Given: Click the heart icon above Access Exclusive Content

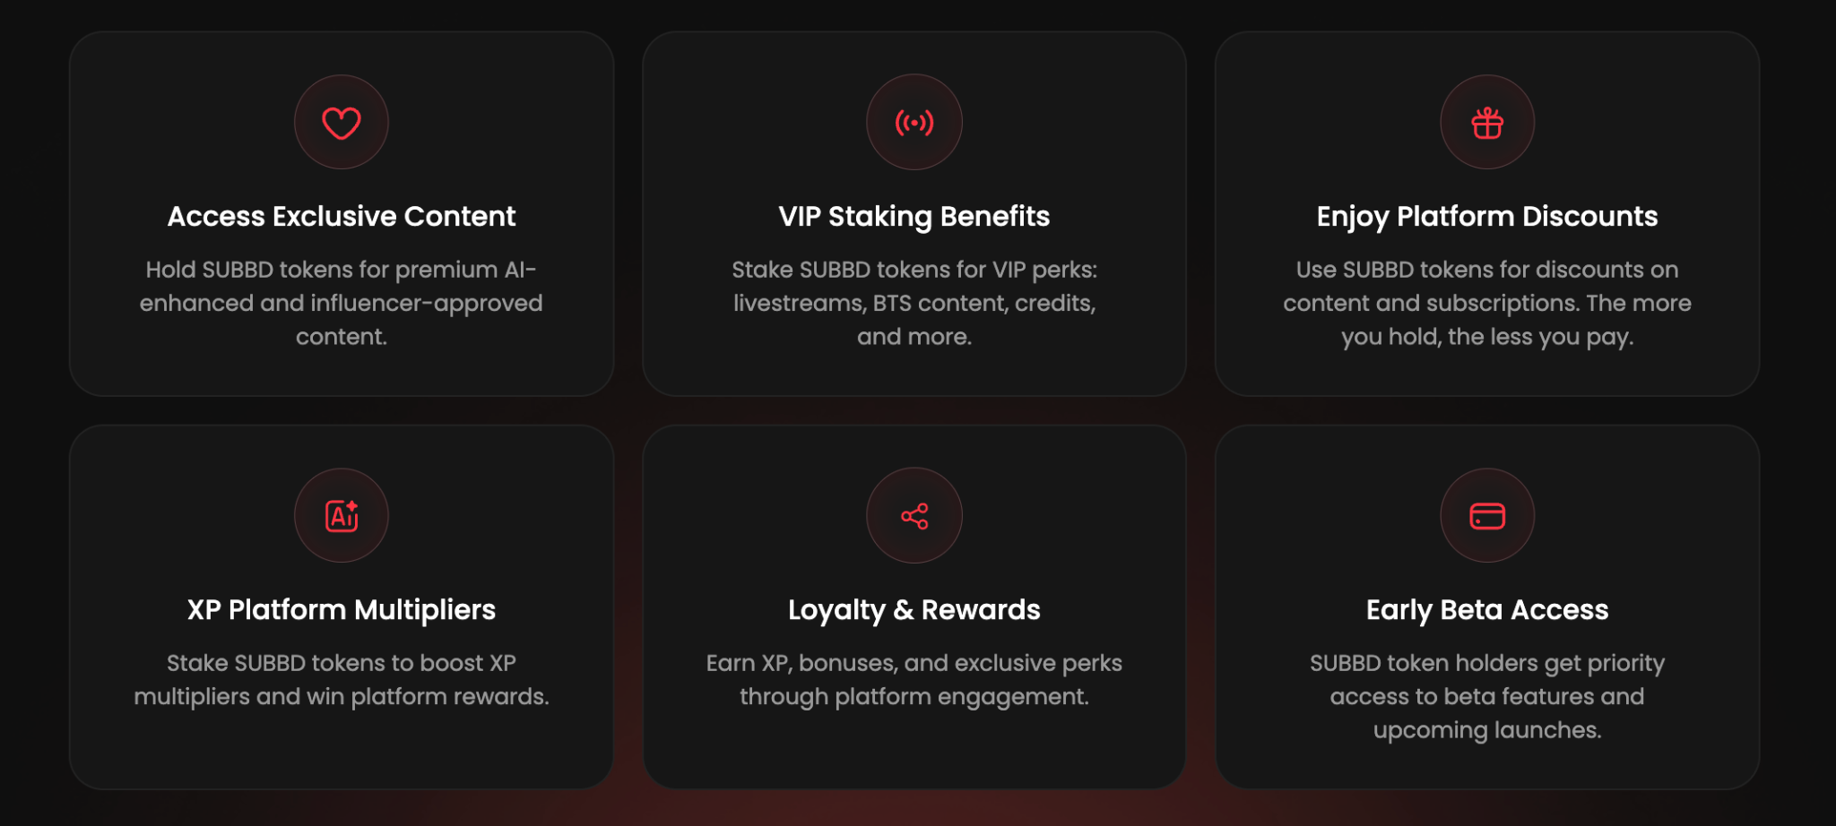Looking at the screenshot, I should 342,123.
